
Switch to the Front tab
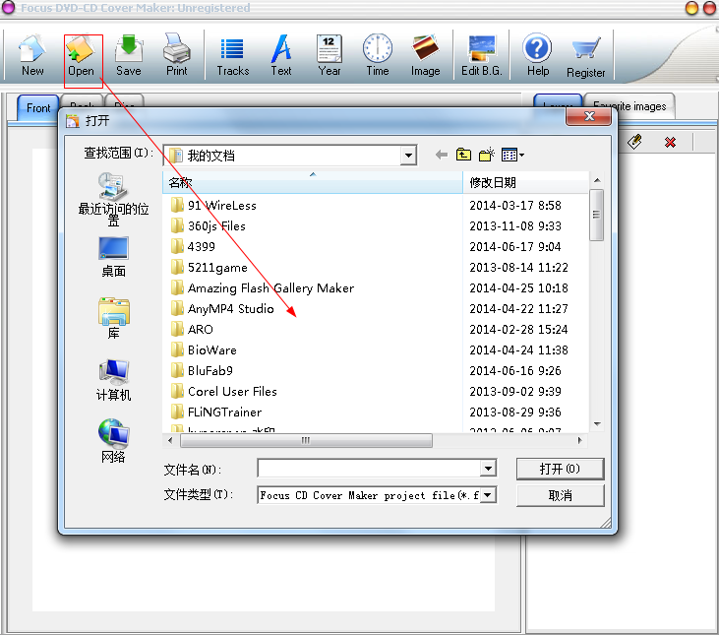point(38,108)
